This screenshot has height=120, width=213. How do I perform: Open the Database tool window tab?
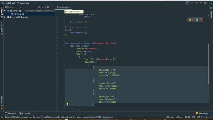211,13
